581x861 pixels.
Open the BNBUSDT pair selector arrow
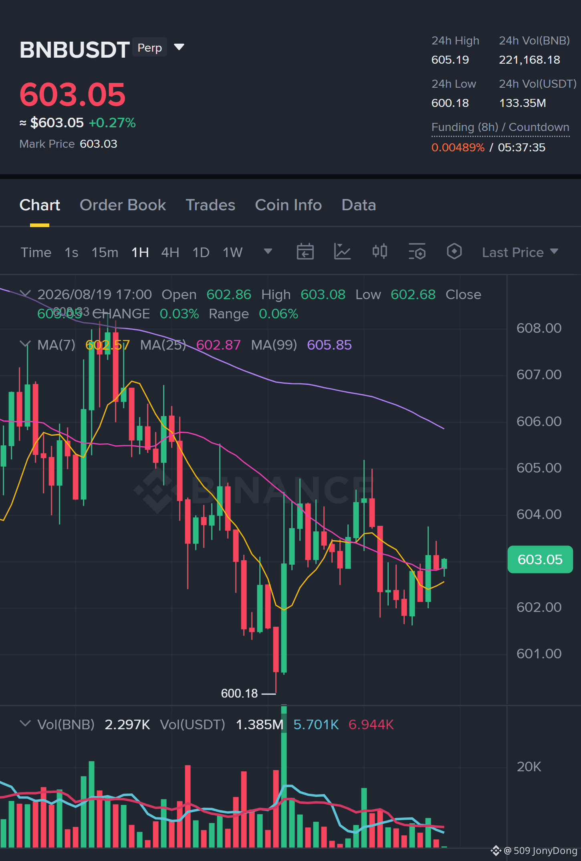[x=179, y=47]
